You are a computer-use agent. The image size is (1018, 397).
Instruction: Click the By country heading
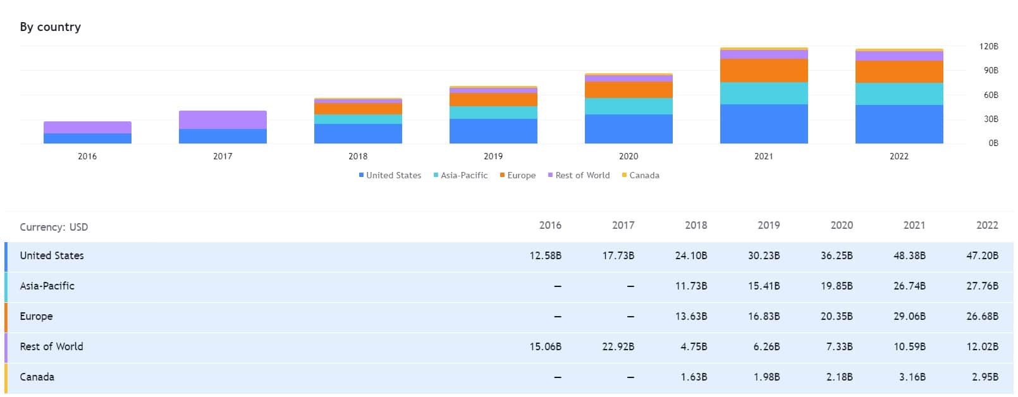[x=51, y=27]
